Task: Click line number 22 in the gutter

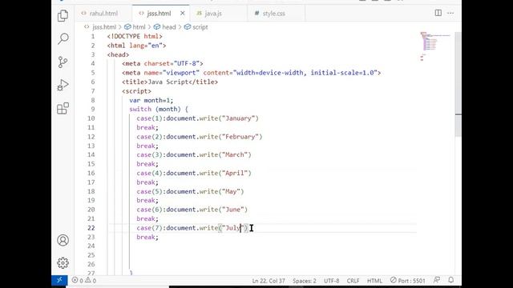Action: pos(91,228)
